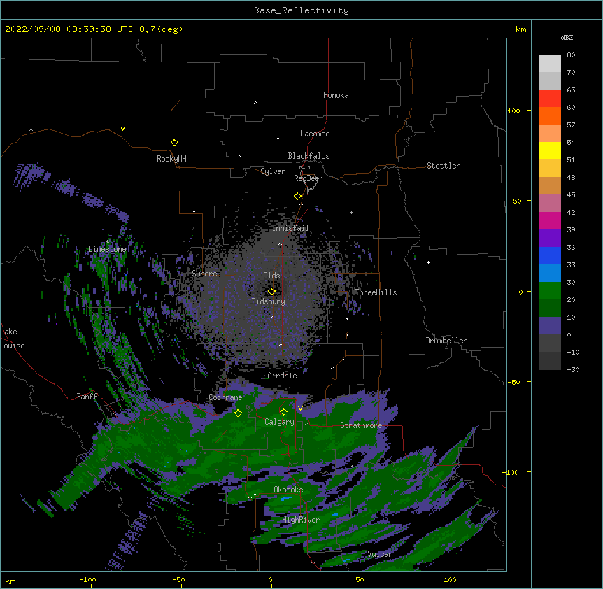Select the Okotoks label
Image resolution: width=603 pixels, height=589 pixels.
click(288, 490)
